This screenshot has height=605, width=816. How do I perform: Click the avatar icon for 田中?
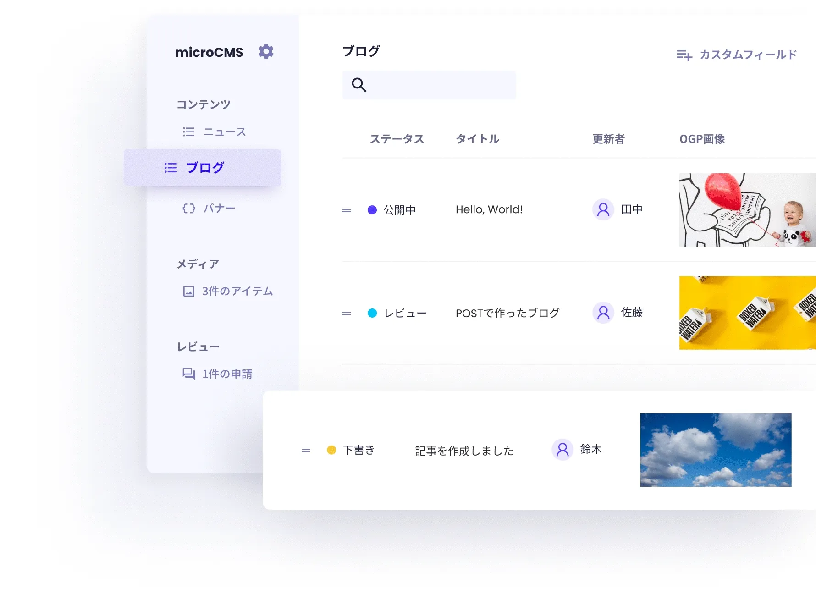click(603, 209)
